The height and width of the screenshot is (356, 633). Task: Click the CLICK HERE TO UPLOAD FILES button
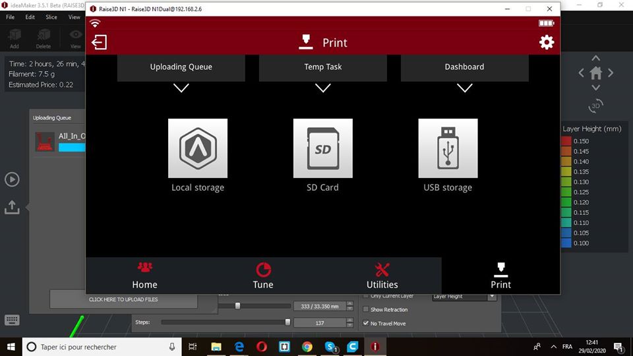(123, 299)
